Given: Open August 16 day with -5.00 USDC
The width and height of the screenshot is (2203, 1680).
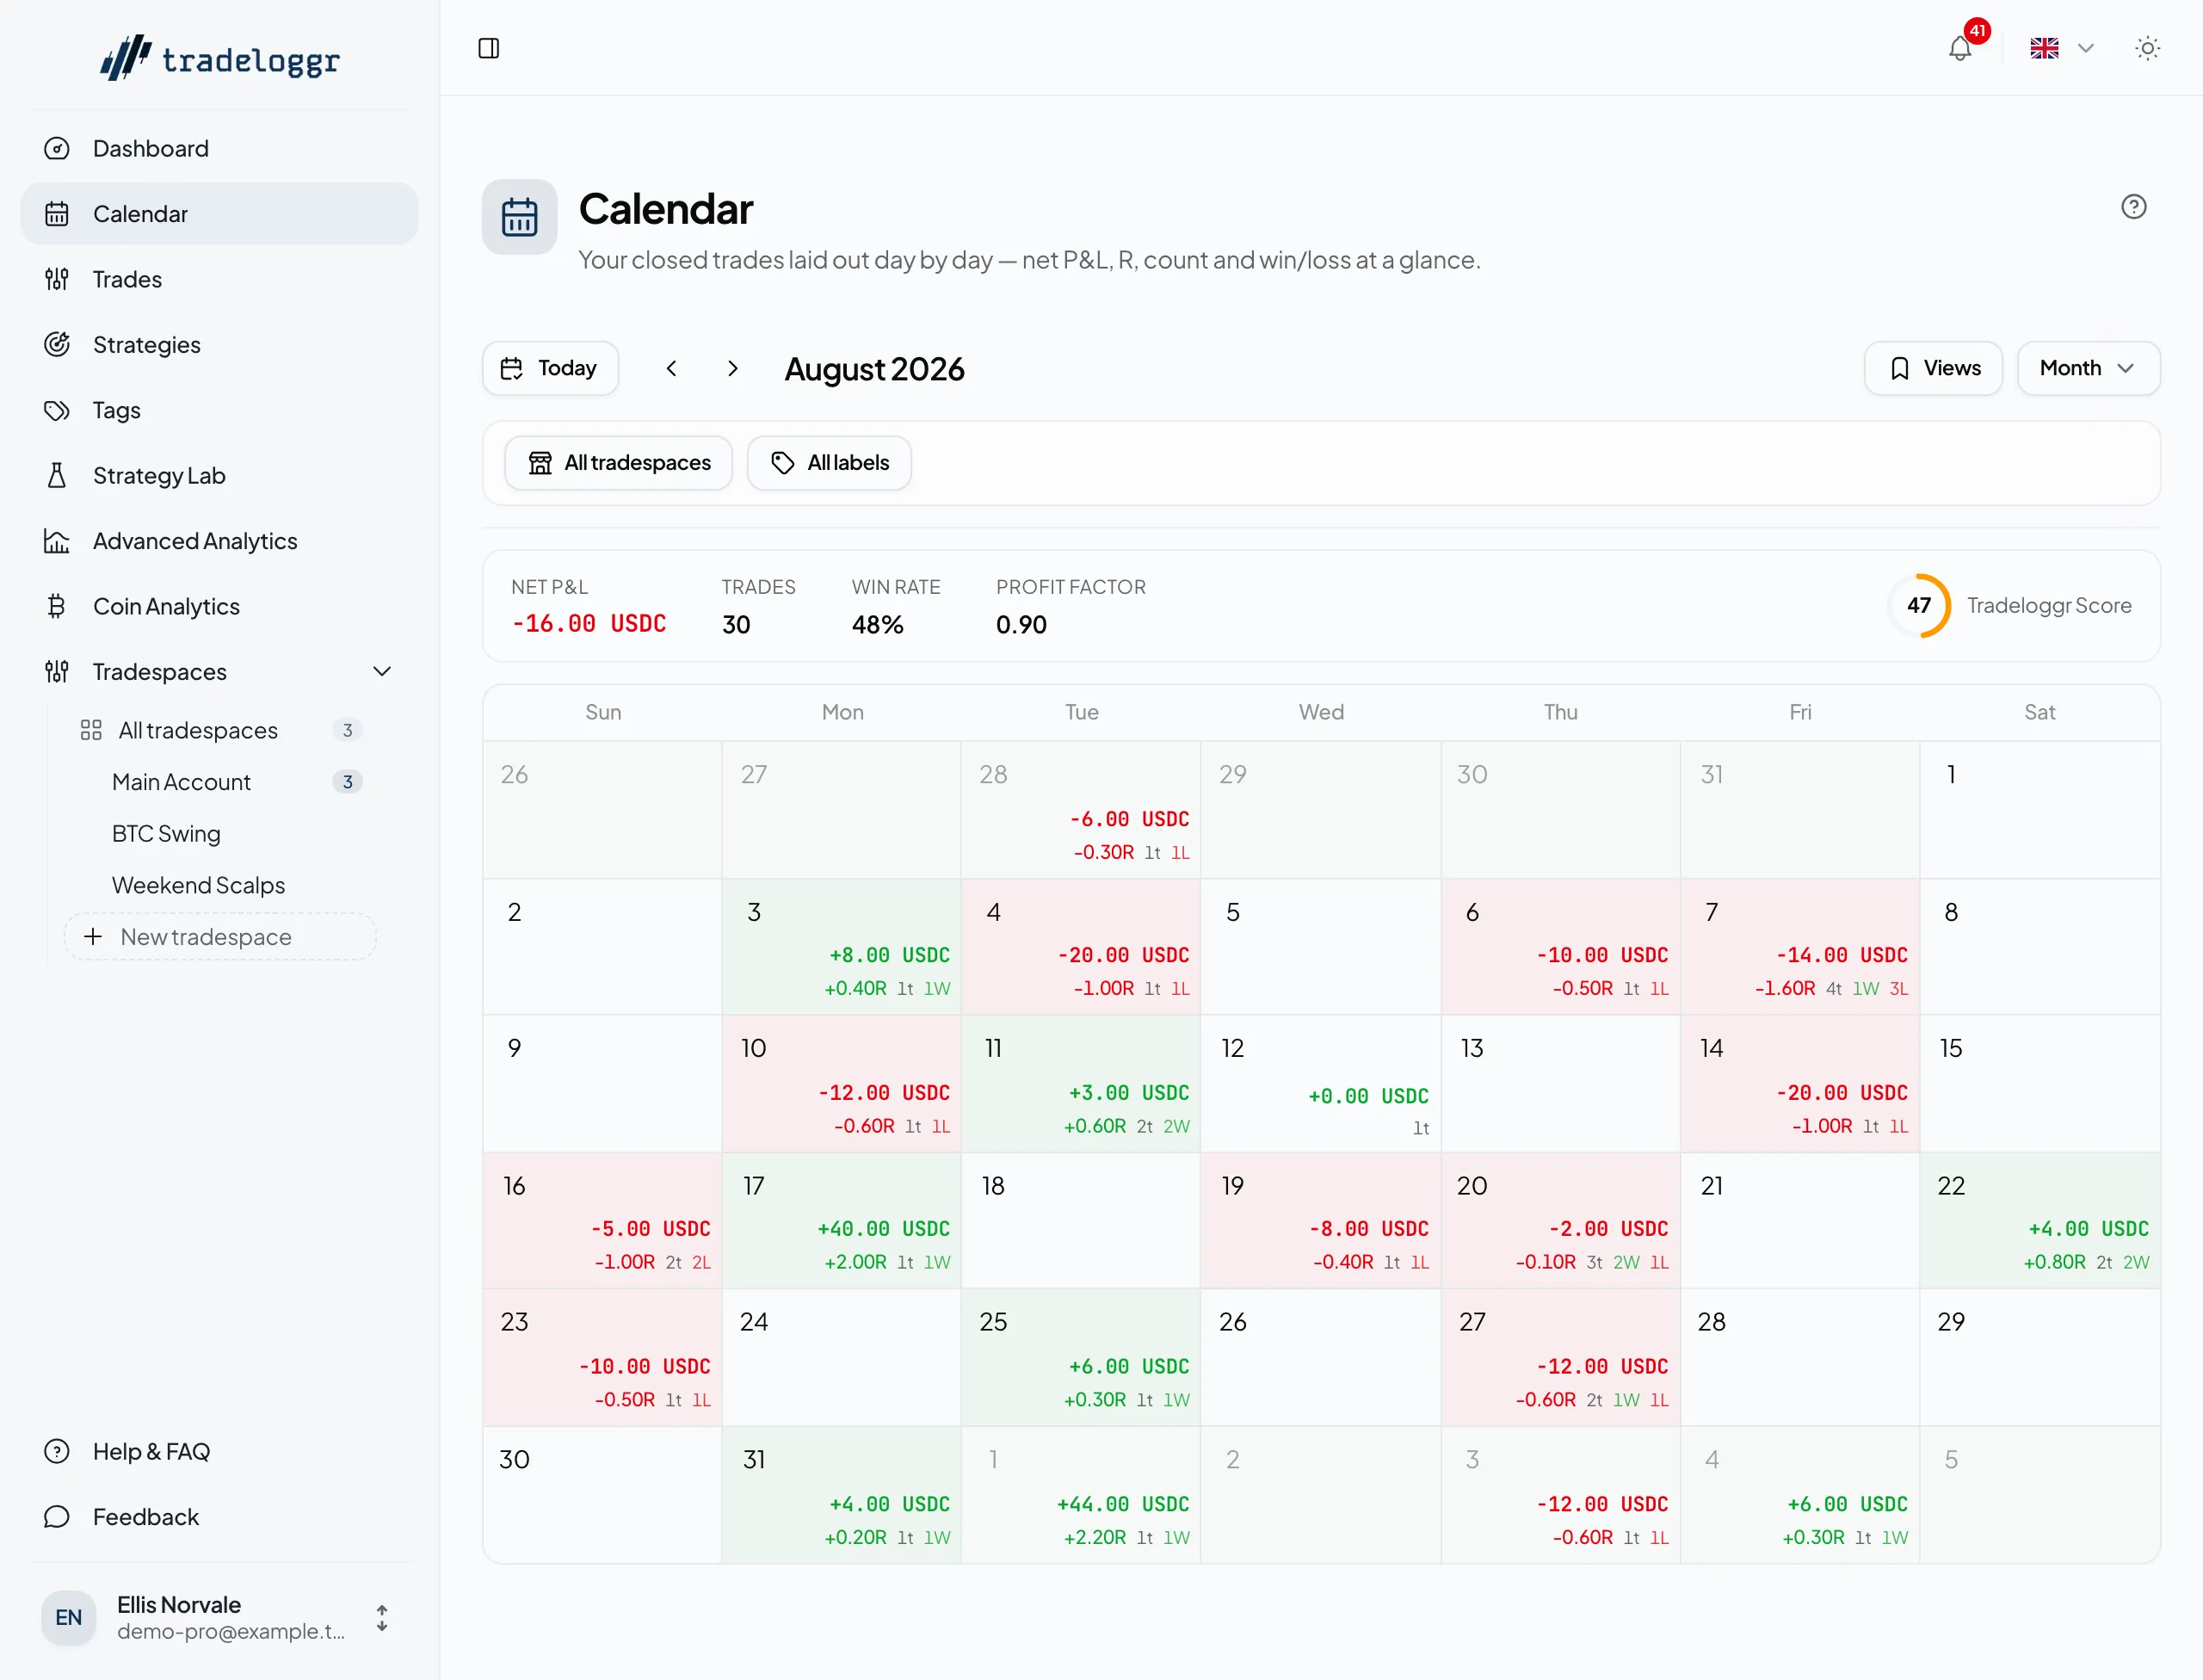Looking at the screenshot, I should [603, 1221].
